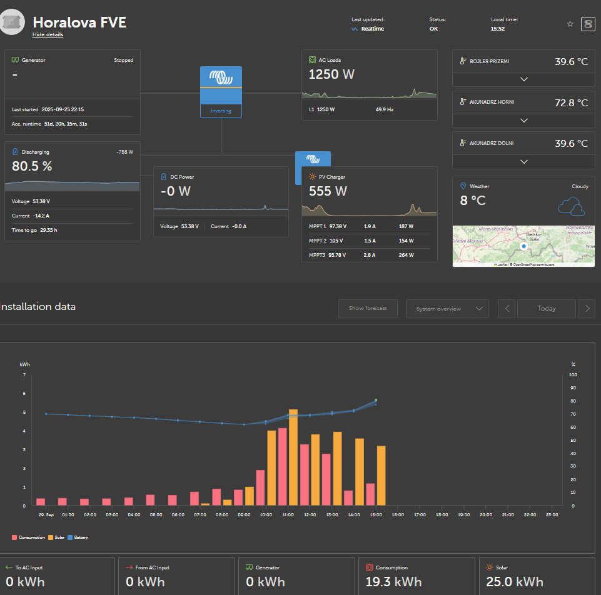Toggle Battery series in chart legend
The height and width of the screenshot is (595, 601).
tap(78, 537)
